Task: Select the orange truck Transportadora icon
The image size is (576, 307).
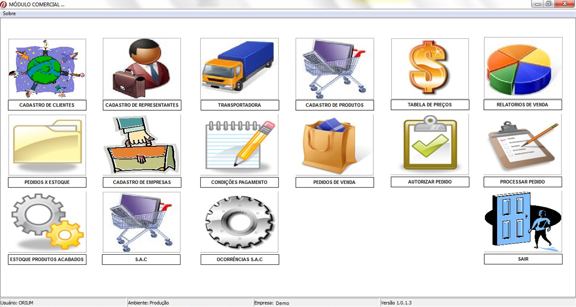Action: pyautogui.click(x=239, y=69)
